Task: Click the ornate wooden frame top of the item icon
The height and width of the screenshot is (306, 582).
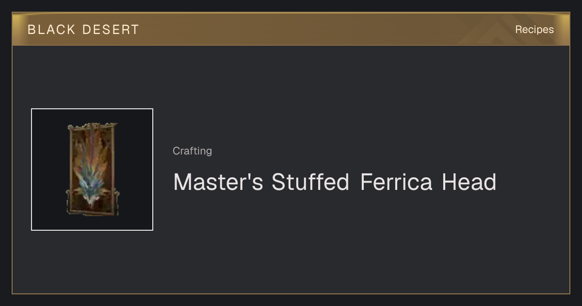Action: (x=92, y=127)
